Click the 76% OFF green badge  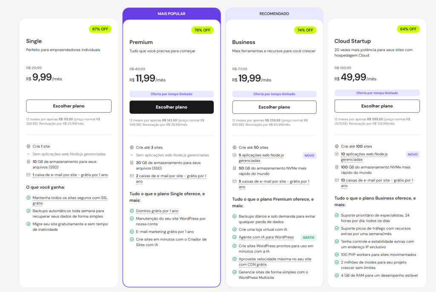point(202,30)
